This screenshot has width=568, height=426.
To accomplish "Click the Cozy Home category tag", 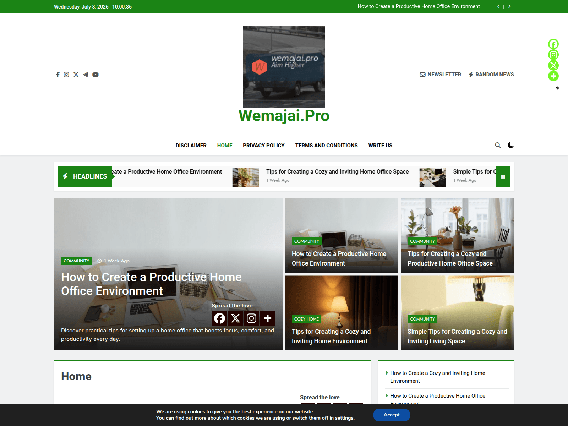I will pyautogui.click(x=306, y=319).
